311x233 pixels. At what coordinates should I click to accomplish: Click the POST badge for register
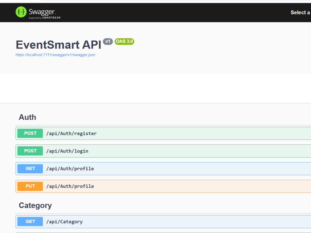point(30,133)
